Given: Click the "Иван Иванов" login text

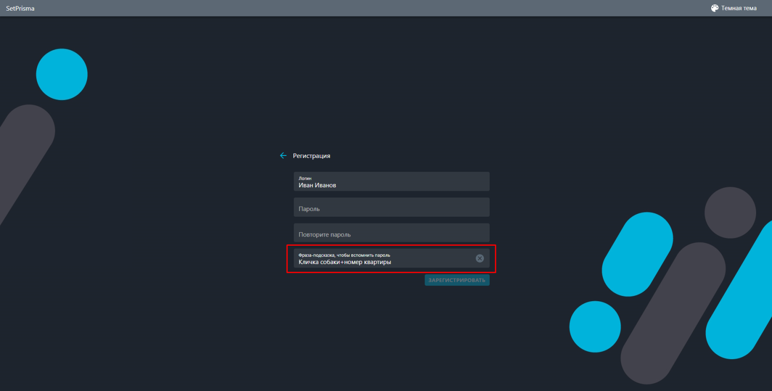Looking at the screenshot, I should tap(317, 185).
